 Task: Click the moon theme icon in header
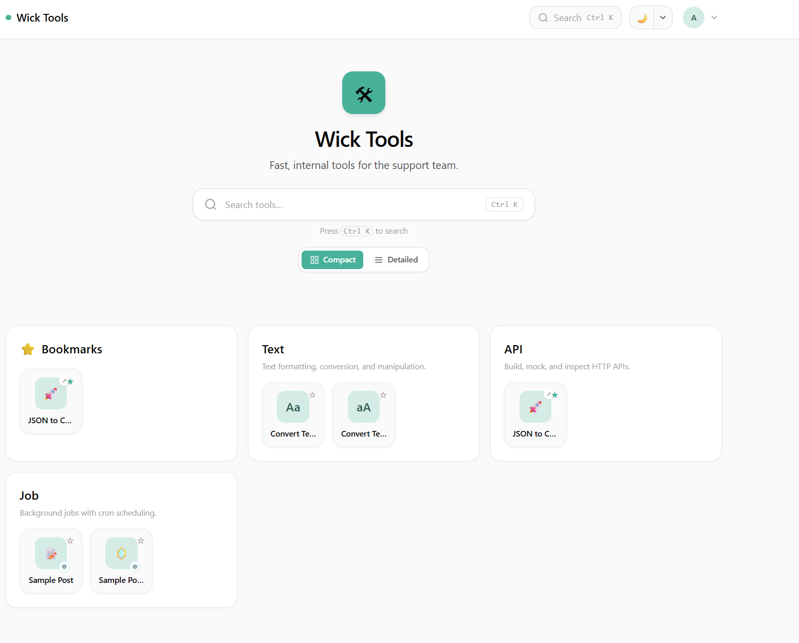click(642, 18)
